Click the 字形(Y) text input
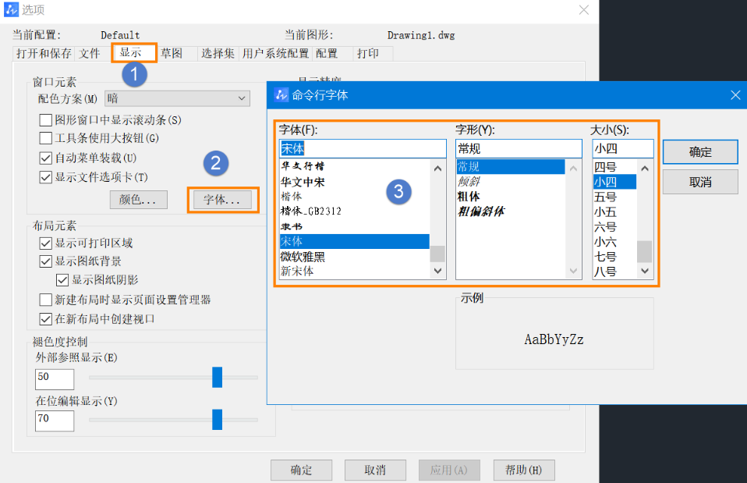 pos(519,149)
